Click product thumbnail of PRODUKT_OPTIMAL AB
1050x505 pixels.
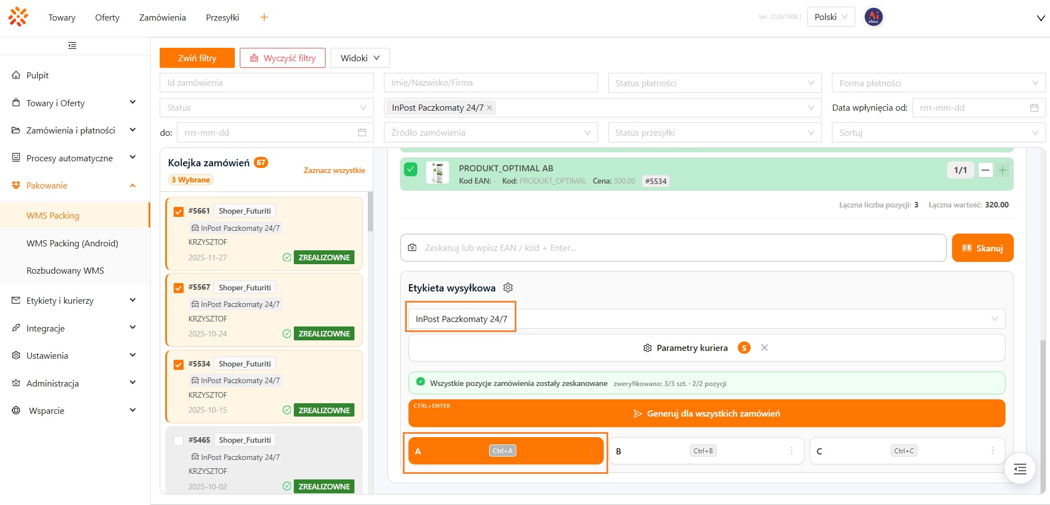point(437,173)
